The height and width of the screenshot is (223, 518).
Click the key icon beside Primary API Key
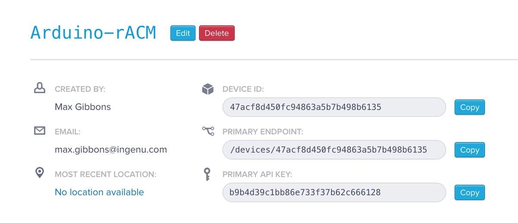(207, 174)
